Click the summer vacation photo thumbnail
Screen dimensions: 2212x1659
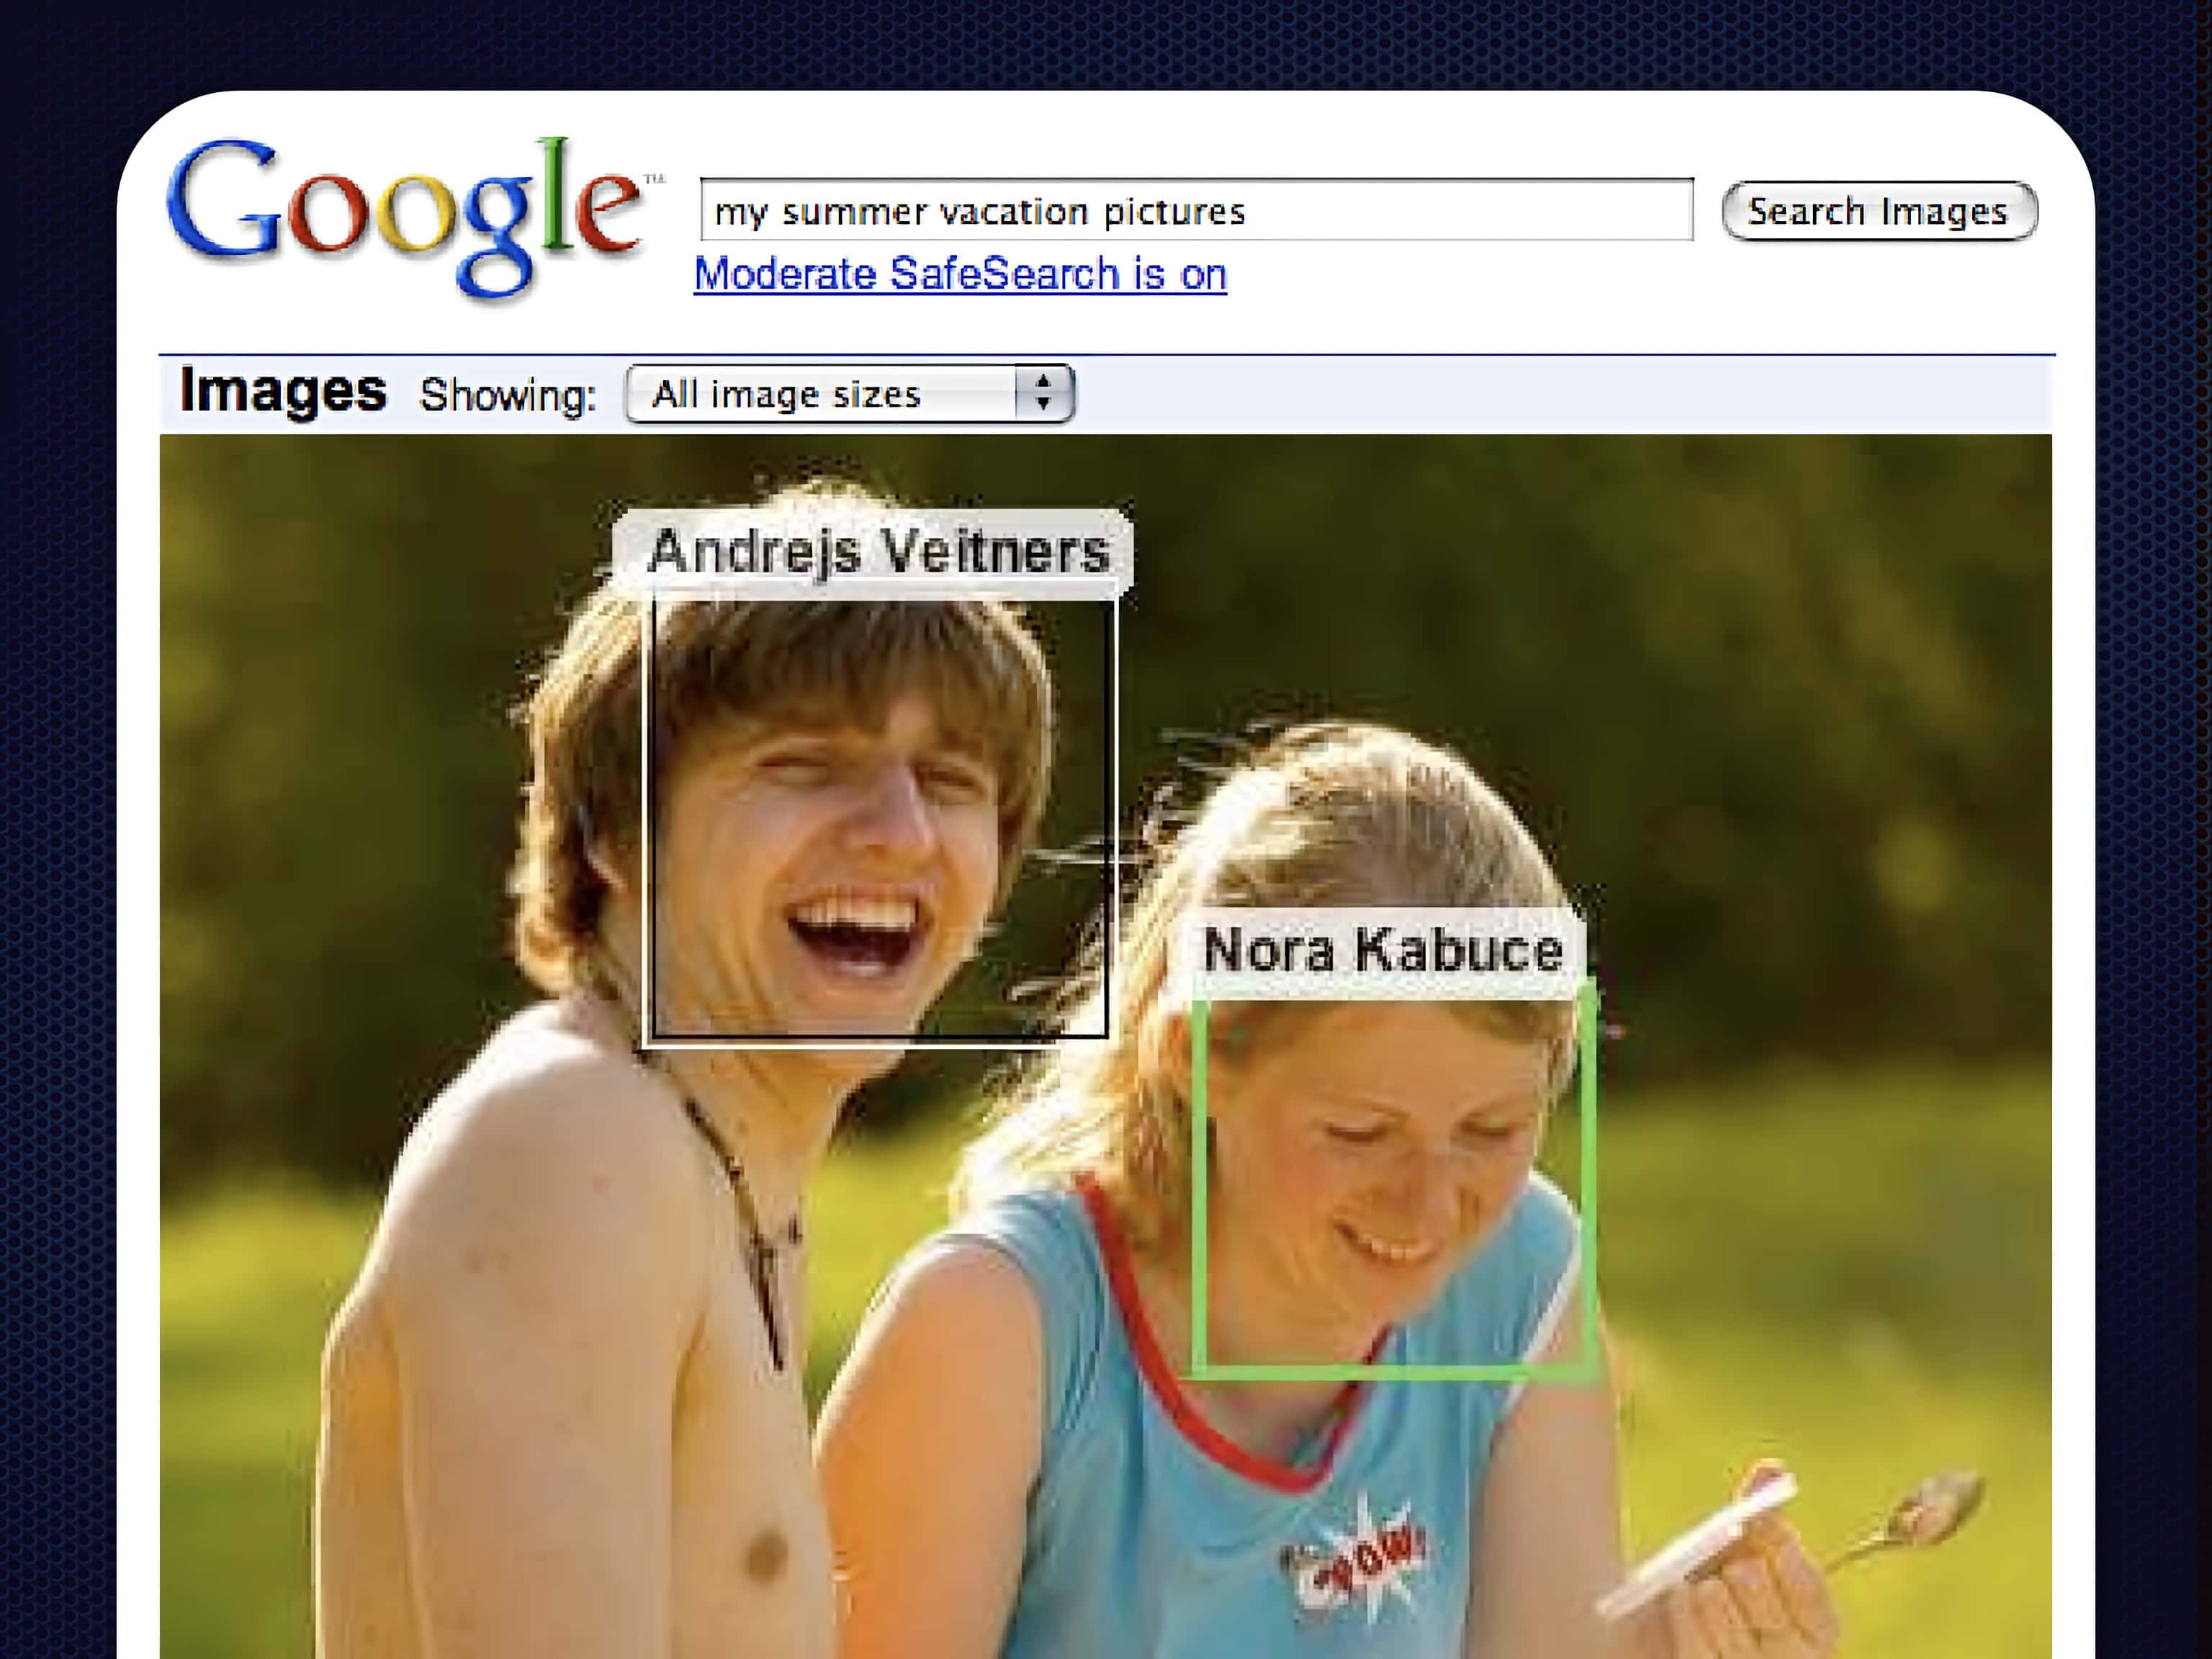1105,1046
